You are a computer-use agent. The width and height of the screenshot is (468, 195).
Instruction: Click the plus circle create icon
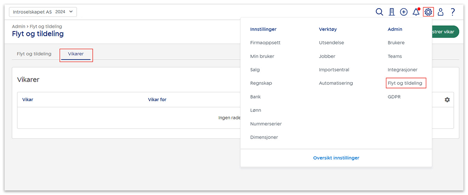point(404,12)
